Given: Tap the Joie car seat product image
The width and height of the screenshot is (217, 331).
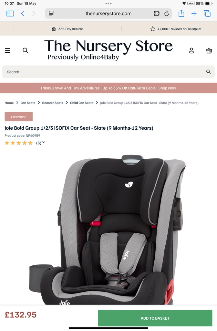Looking at the screenshot, I should click(108, 230).
